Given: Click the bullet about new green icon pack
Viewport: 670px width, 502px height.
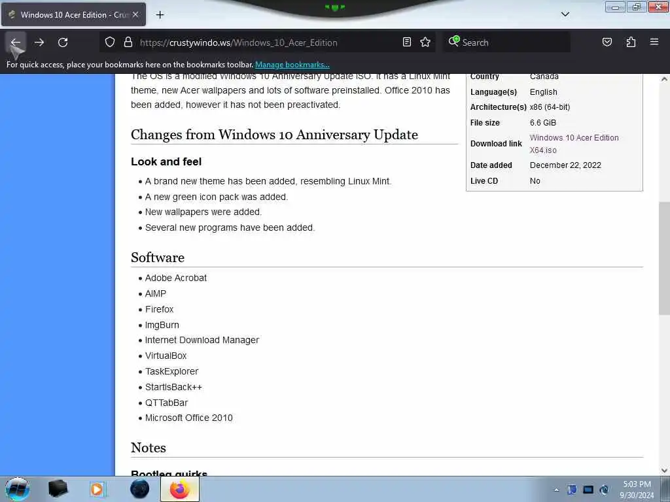Looking at the screenshot, I should pyautogui.click(x=217, y=197).
